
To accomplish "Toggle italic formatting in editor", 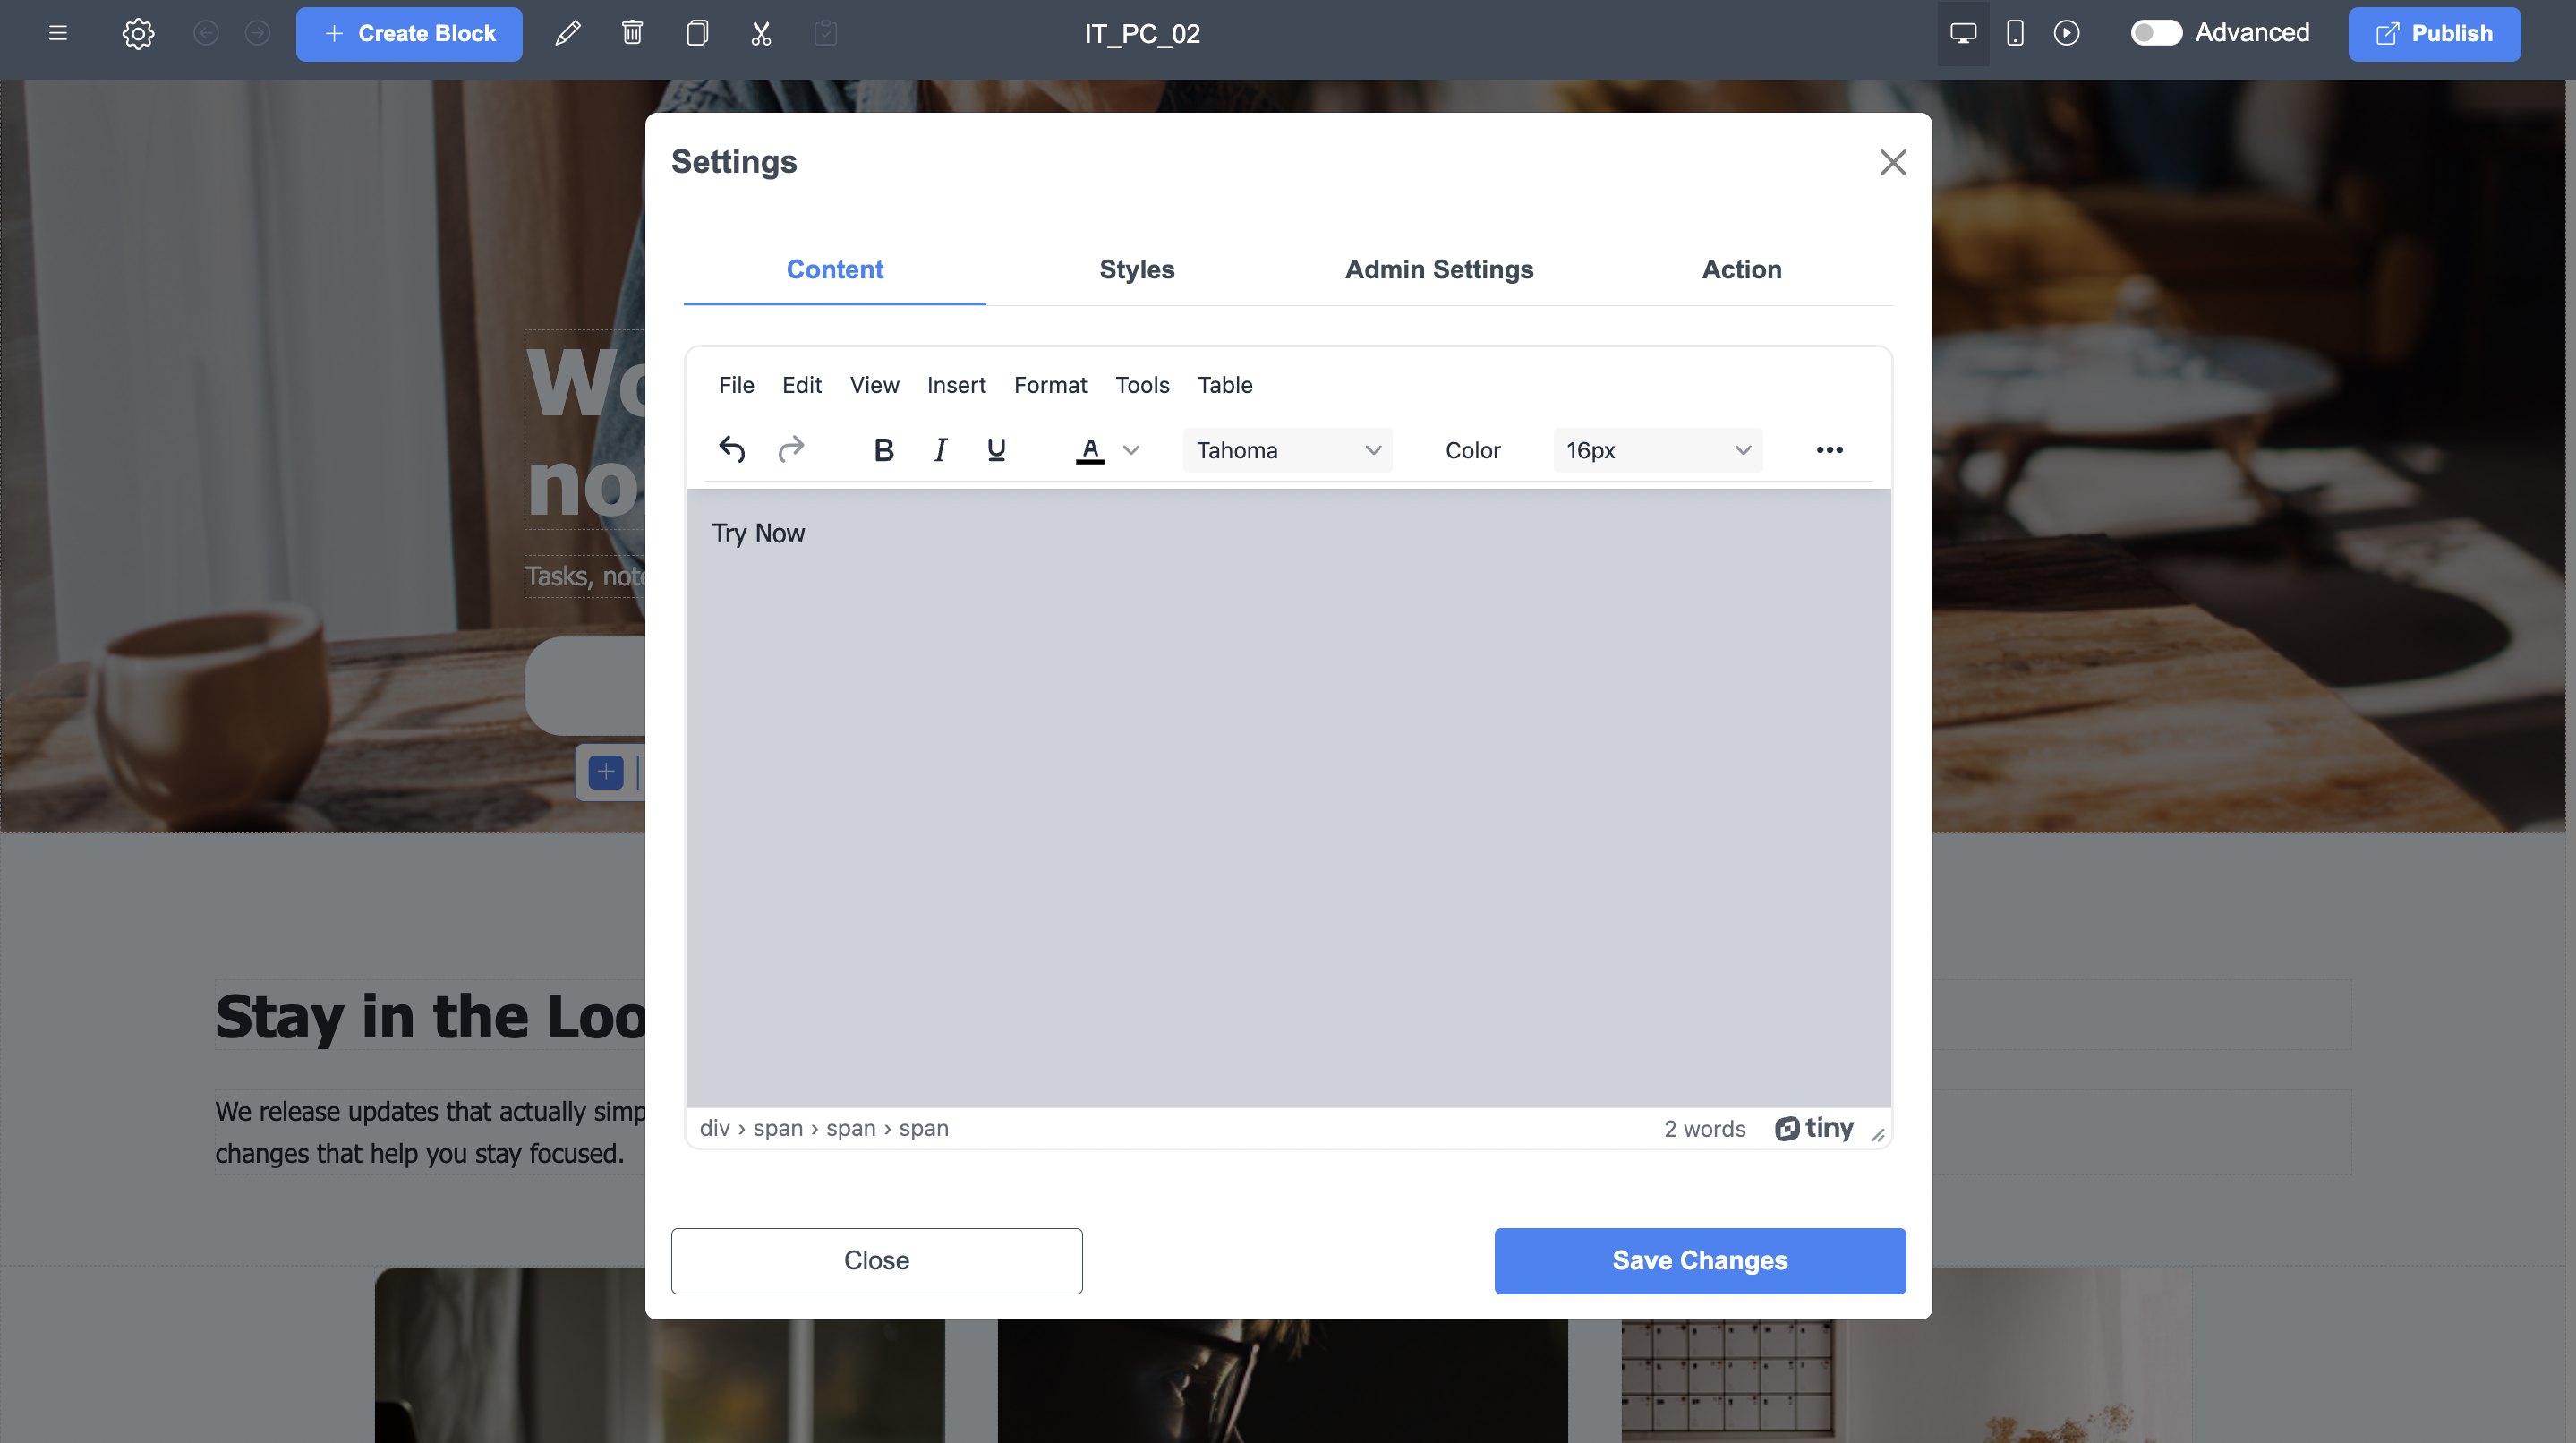I will point(940,450).
